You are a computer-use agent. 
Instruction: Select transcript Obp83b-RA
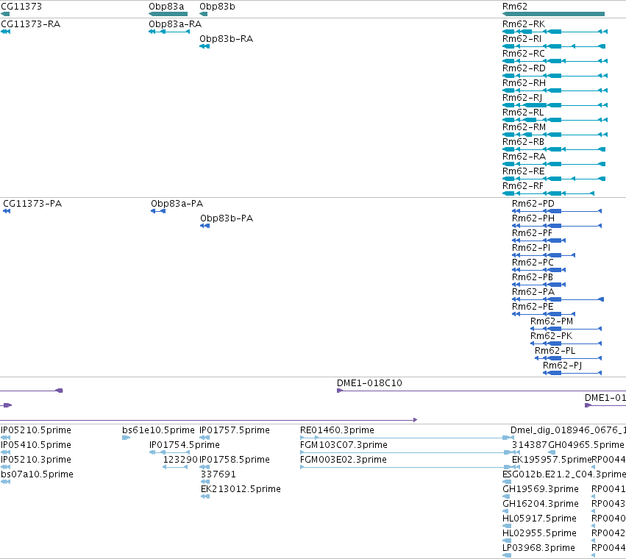coord(227,39)
